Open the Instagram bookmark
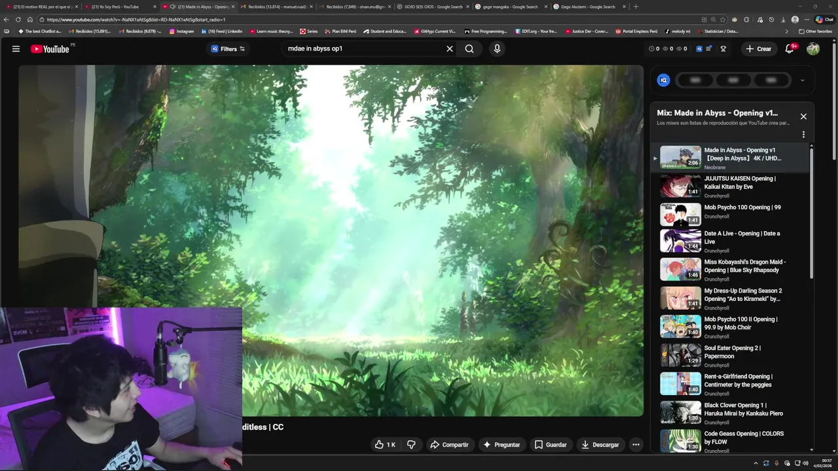 [x=182, y=31]
